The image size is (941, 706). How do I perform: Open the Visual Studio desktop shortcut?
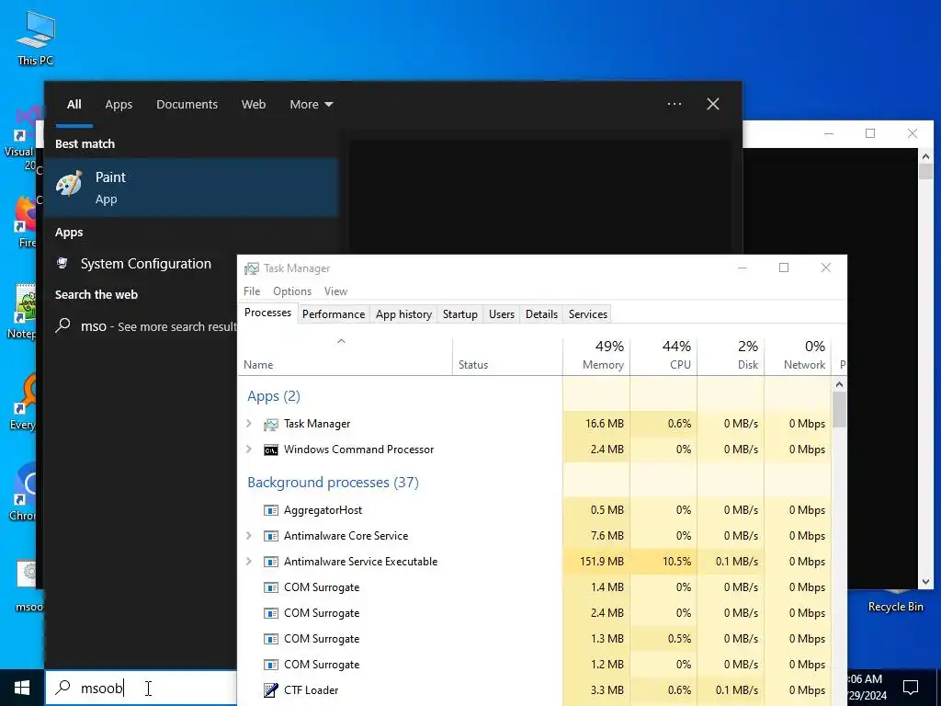tap(22, 138)
